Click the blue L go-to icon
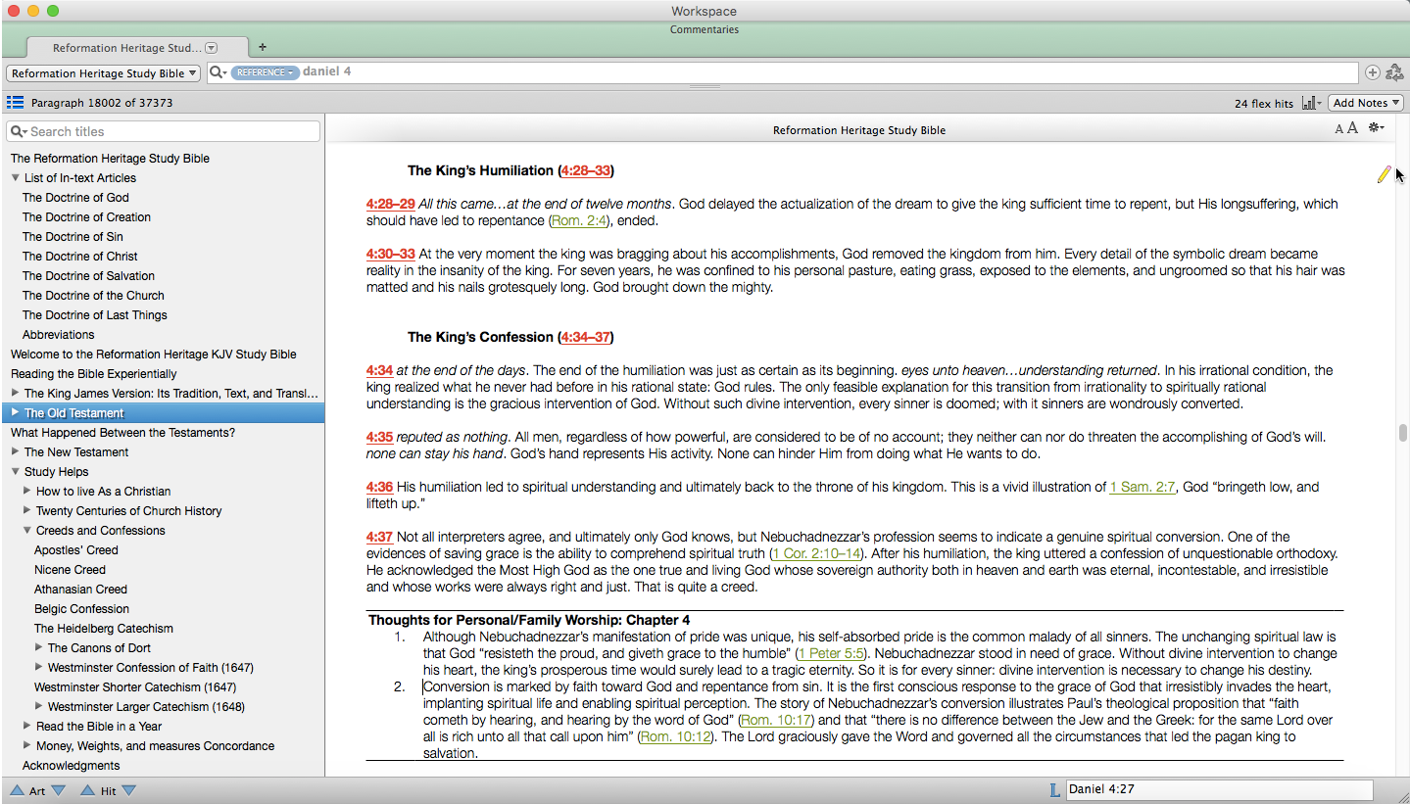Screen dimensions: 1410x804 point(1054,790)
